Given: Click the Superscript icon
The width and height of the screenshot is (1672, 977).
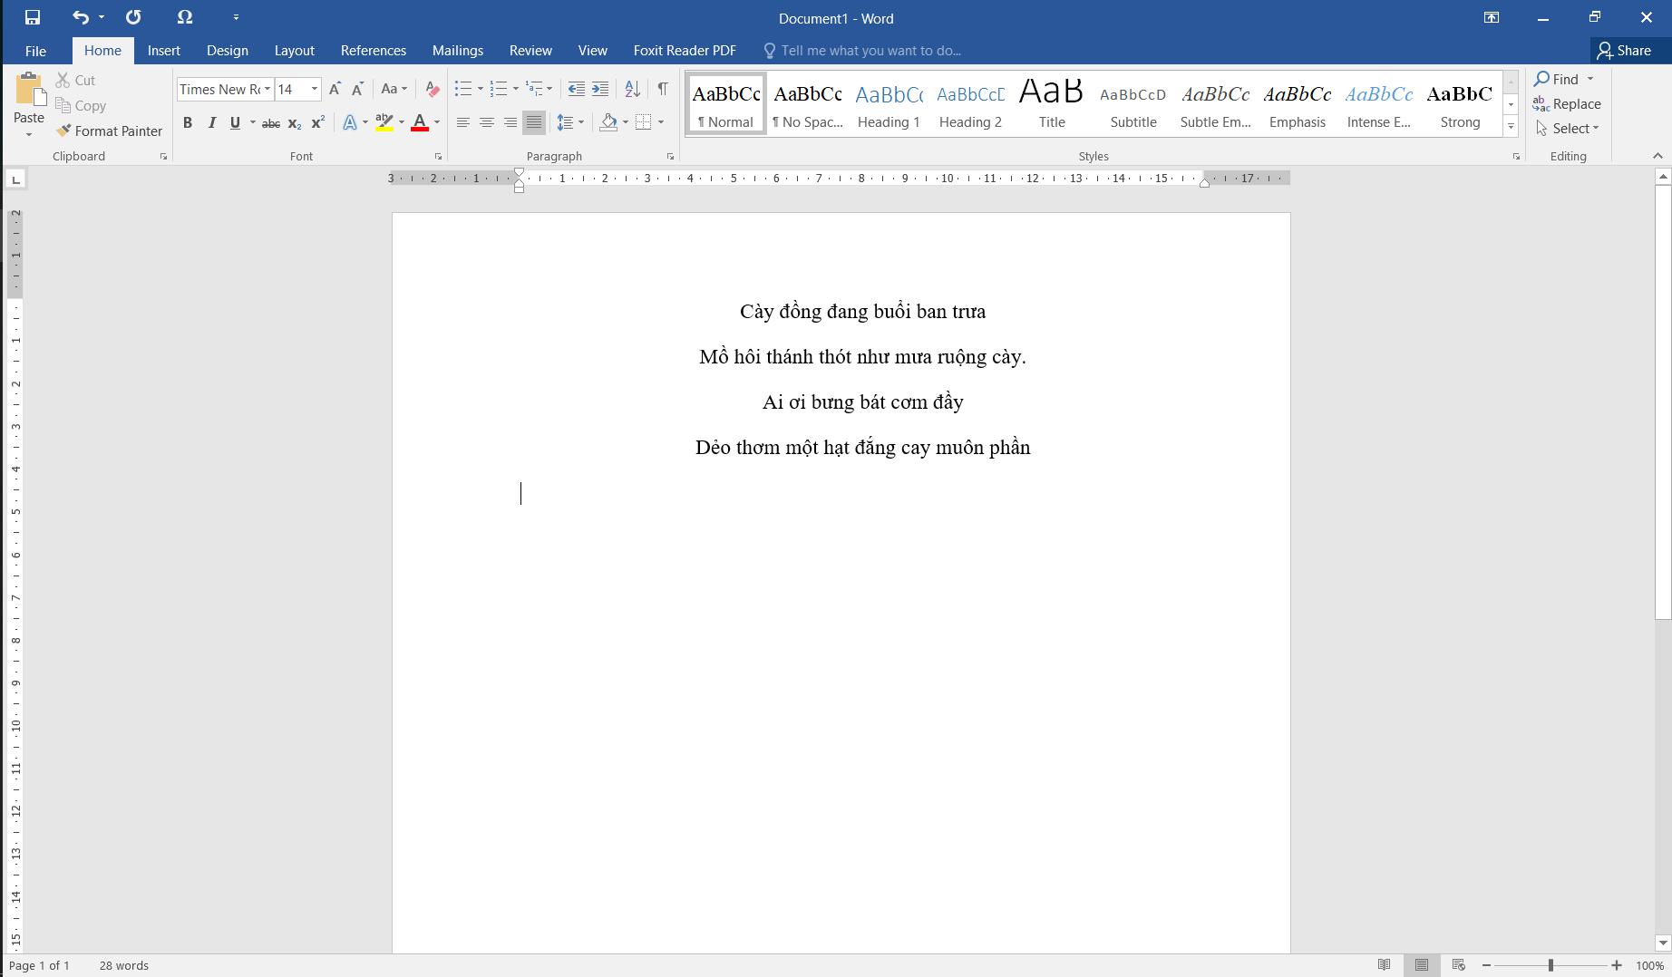Looking at the screenshot, I should coord(318,122).
